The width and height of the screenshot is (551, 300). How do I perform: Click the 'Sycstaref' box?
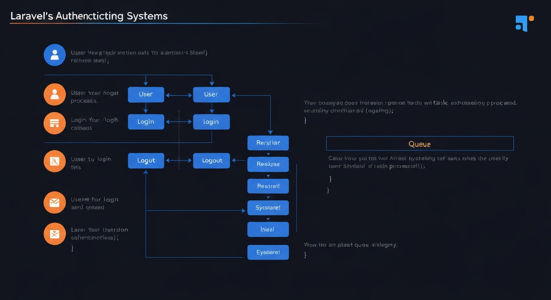pyautogui.click(x=268, y=208)
